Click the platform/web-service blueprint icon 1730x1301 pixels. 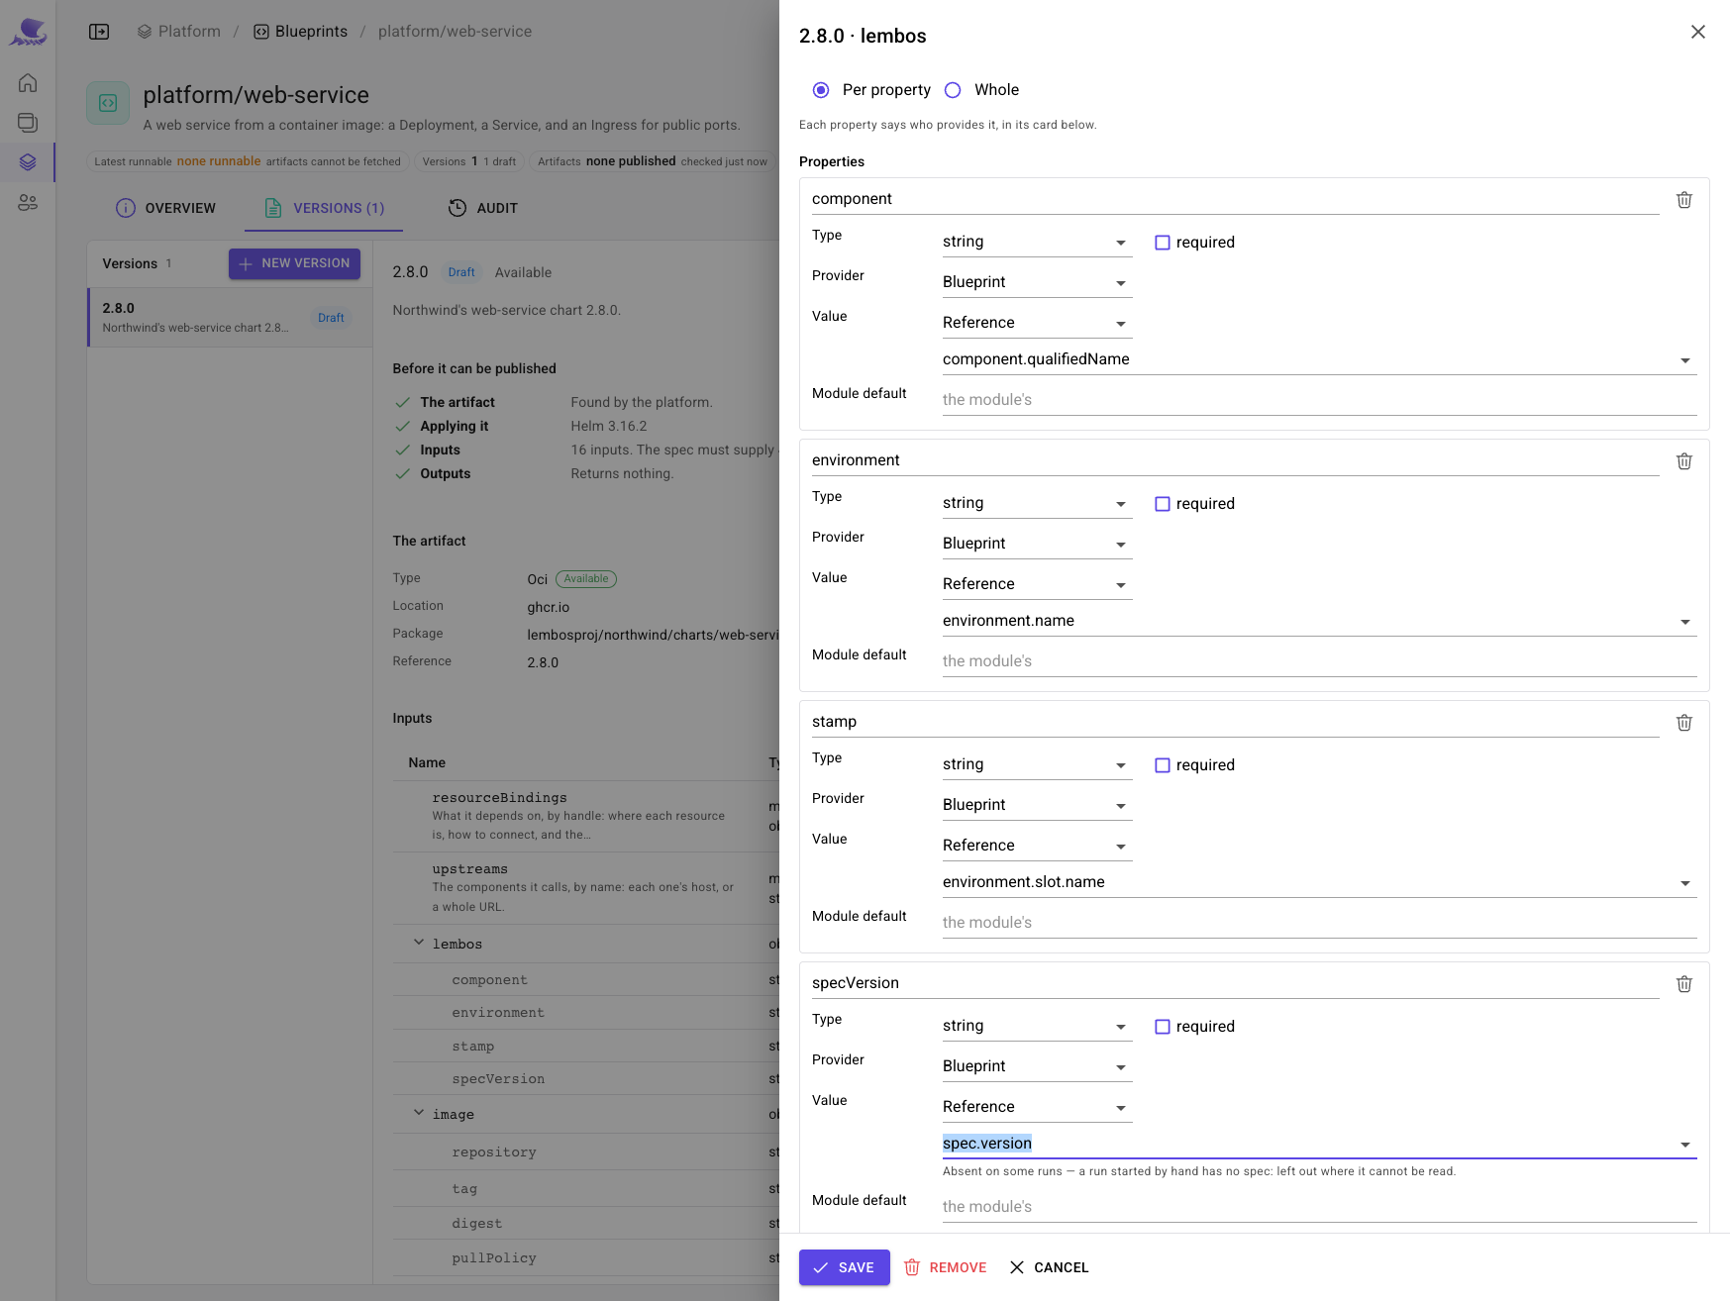[108, 103]
